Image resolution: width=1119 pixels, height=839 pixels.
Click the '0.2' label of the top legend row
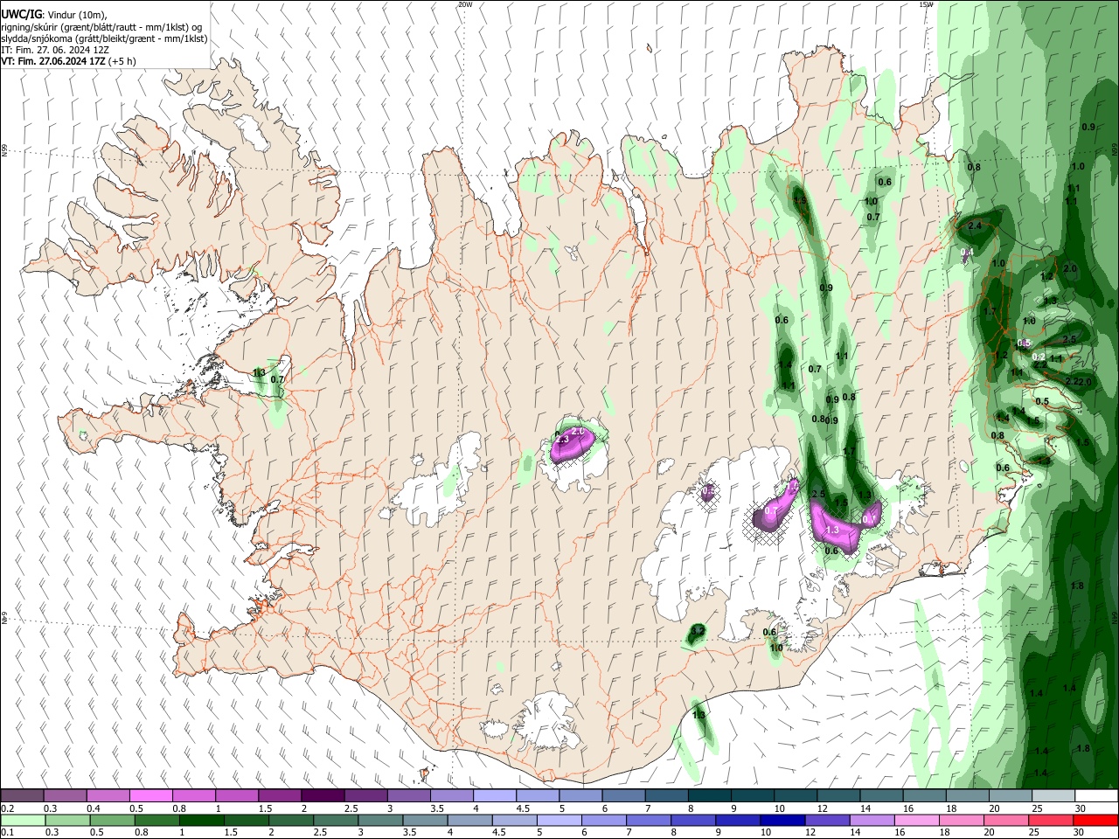(8, 808)
